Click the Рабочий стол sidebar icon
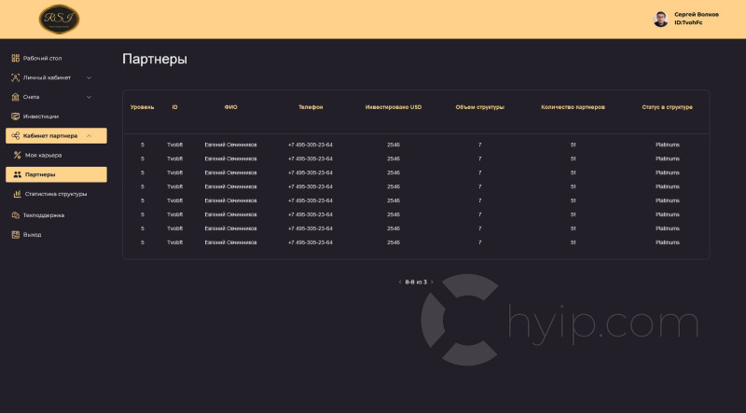The height and width of the screenshot is (413, 746). pos(16,58)
